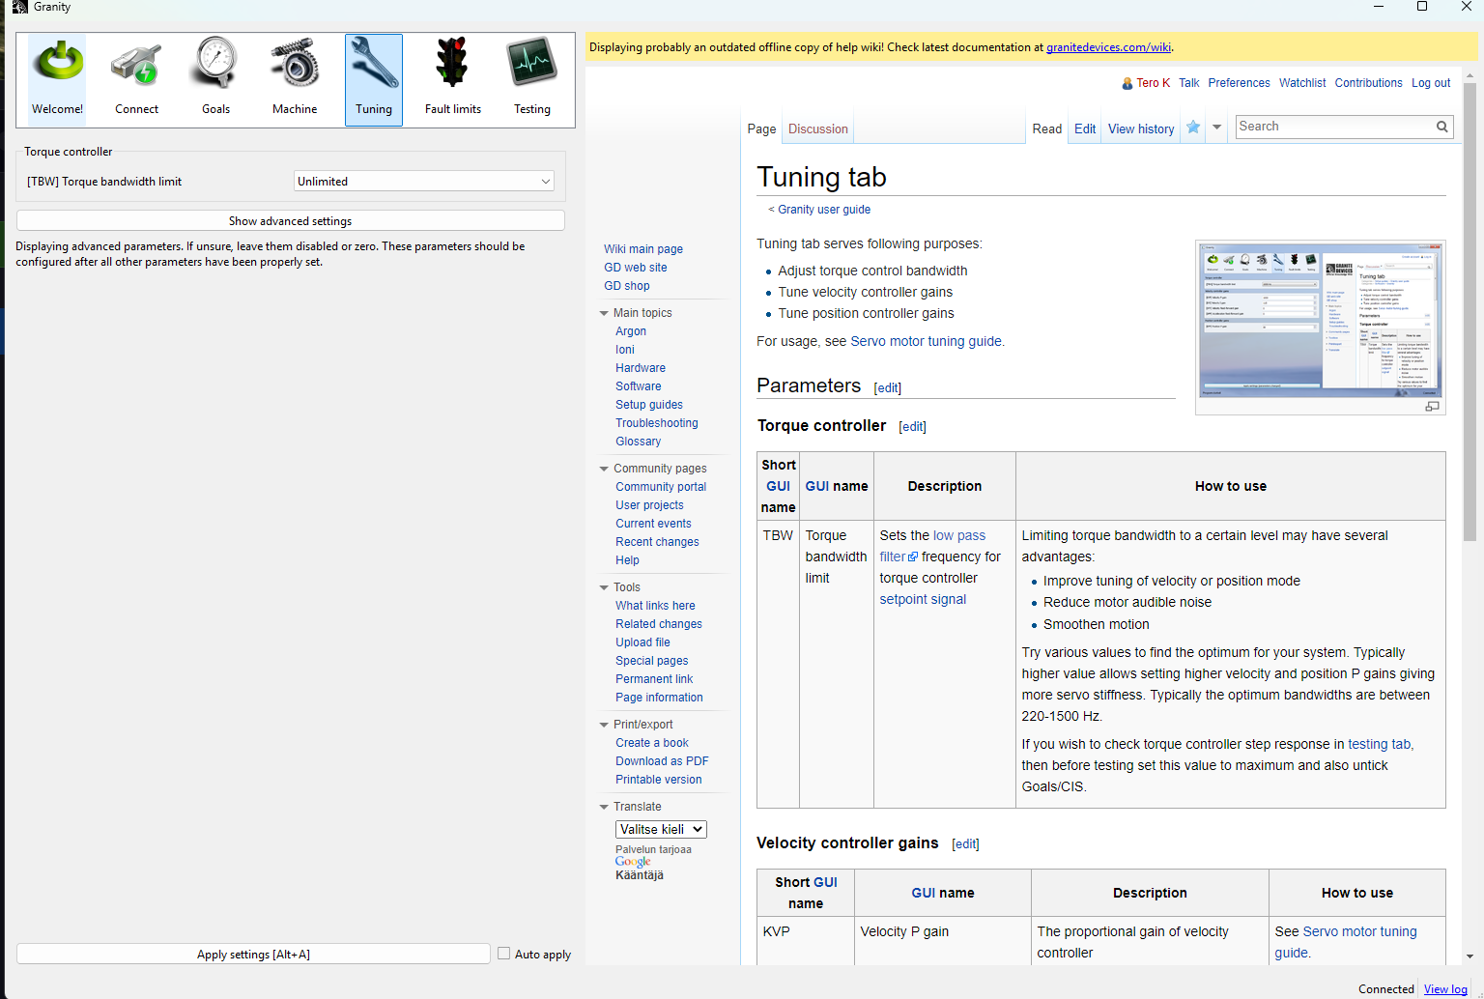Click edit link next to Parameters heading

click(x=888, y=388)
